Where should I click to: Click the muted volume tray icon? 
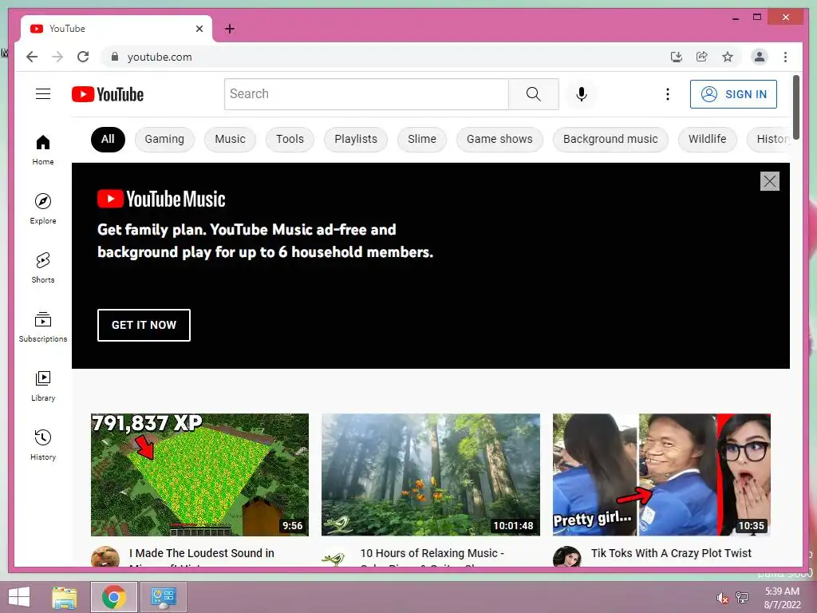pos(722,598)
